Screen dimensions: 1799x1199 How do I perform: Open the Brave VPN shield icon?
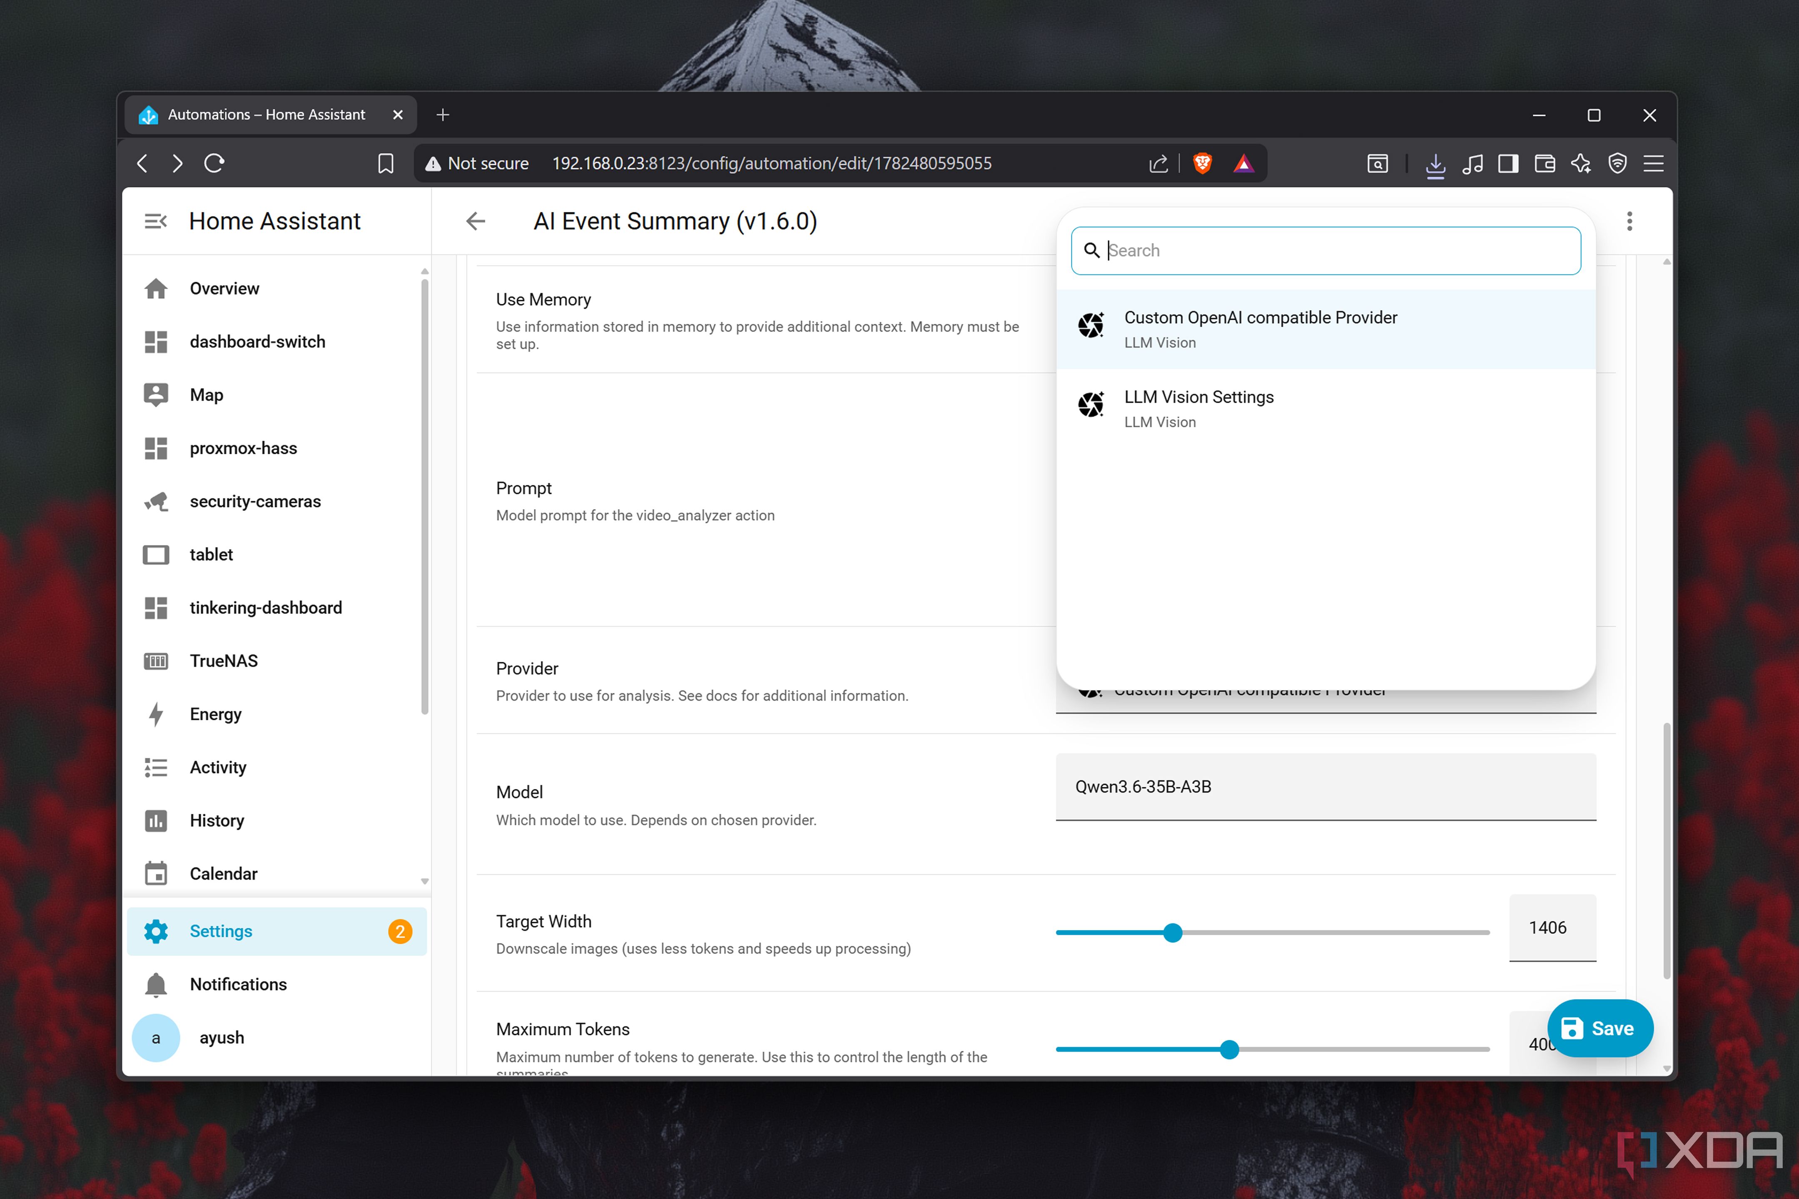point(1617,163)
